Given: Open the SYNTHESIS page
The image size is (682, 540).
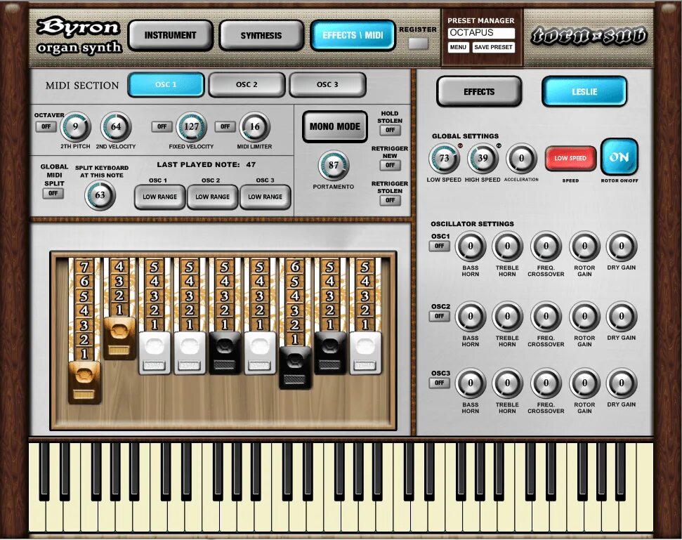Looking at the screenshot, I should [261, 35].
